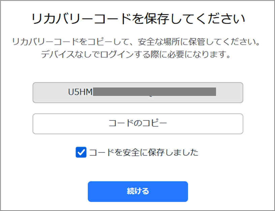Click the U5HM code prefix text

[x=80, y=92]
